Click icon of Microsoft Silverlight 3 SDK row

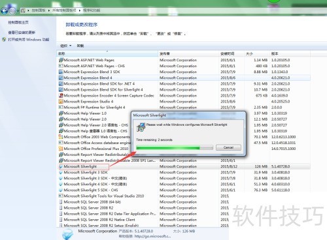click(x=61, y=172)
